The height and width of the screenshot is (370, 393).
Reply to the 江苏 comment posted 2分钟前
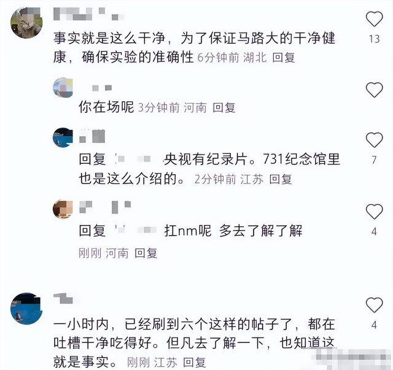(x=281, y=179)
